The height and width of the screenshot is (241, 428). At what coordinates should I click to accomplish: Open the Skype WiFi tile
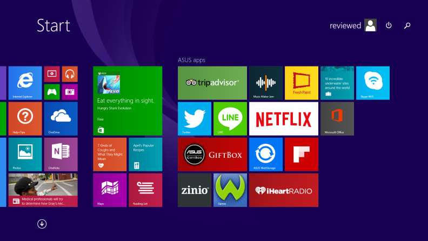[373, 83]
